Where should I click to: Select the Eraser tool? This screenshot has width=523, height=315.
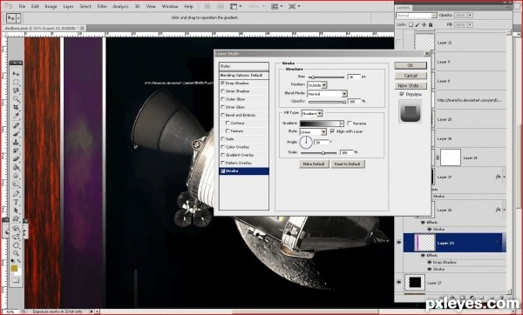(x=16, y=159)
